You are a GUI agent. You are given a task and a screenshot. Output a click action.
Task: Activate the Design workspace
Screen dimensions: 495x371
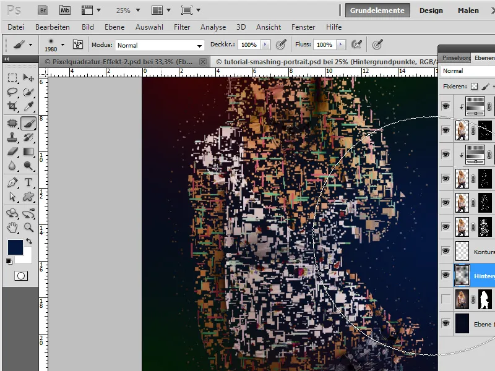[431, 10]
